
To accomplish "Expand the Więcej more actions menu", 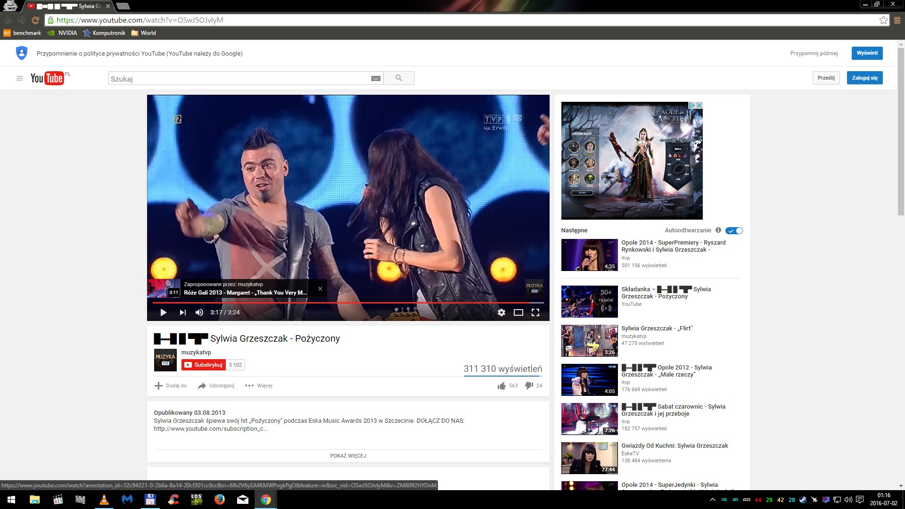I will click(259, 386).
